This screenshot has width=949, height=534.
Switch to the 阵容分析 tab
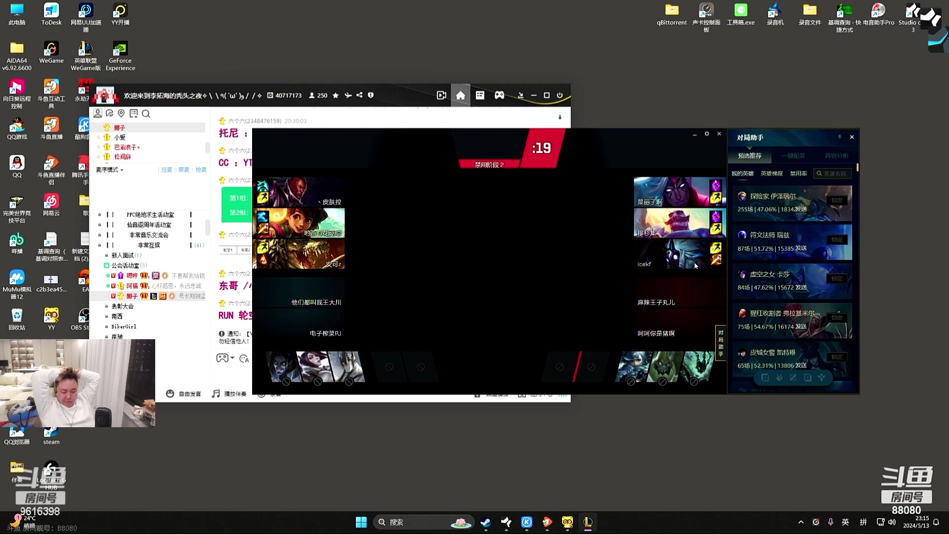[836, 156]
